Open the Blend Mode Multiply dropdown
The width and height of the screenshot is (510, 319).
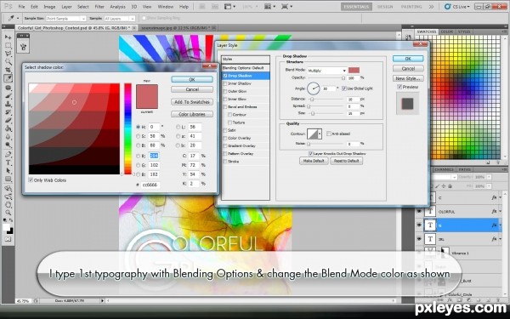point(326,71)
